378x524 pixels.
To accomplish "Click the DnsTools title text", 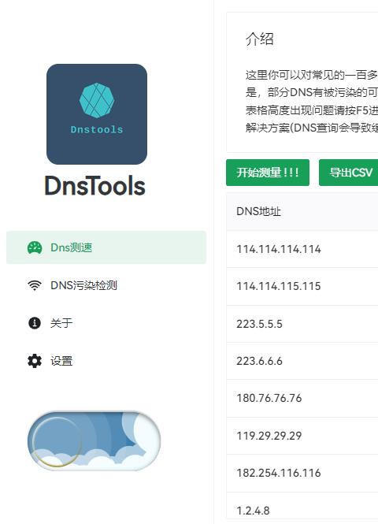I will click(x=95, y=186).
